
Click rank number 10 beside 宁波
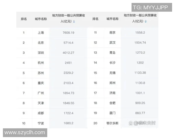[24, 123]
